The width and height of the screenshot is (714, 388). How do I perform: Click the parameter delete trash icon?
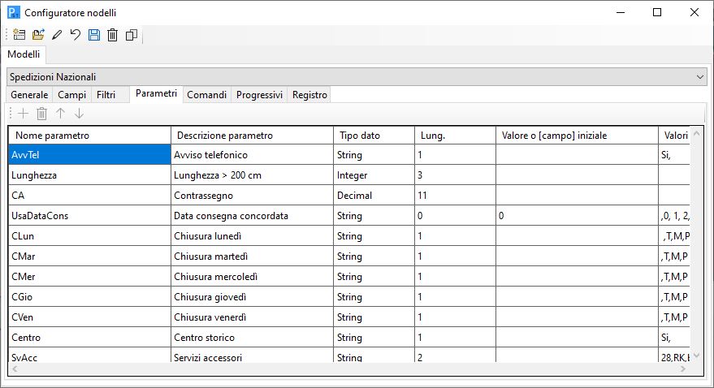click(42, 114)
